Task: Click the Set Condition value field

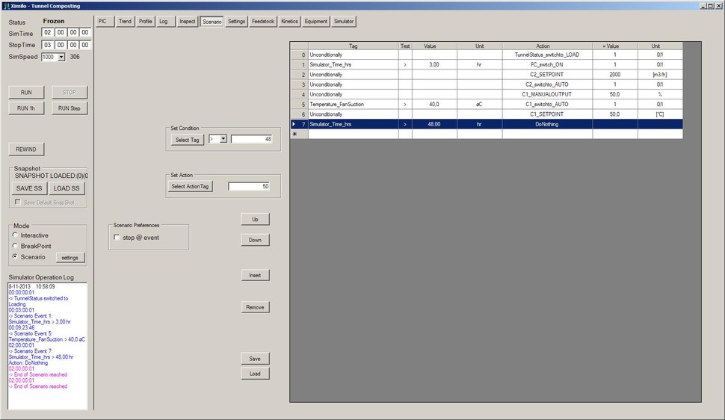Action: click(251, 139)
